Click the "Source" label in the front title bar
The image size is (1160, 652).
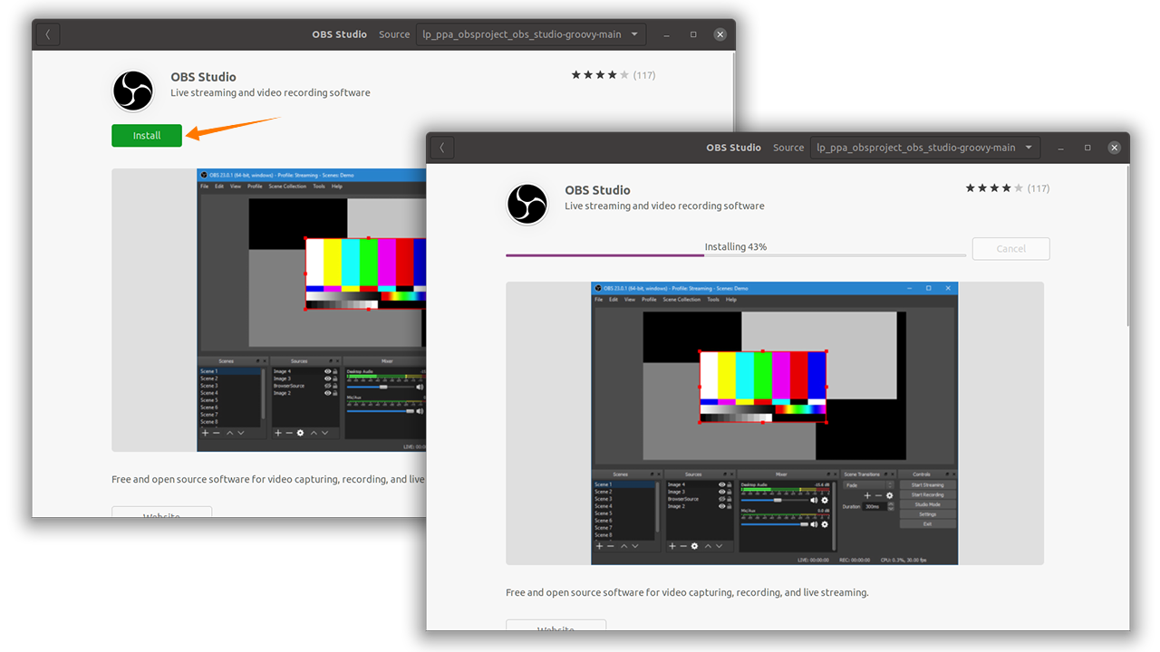click(x=788, y=148)
